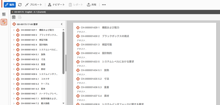
Task: Select the highlighted document editor sidebar icon
Action: (x=4, y=22)
